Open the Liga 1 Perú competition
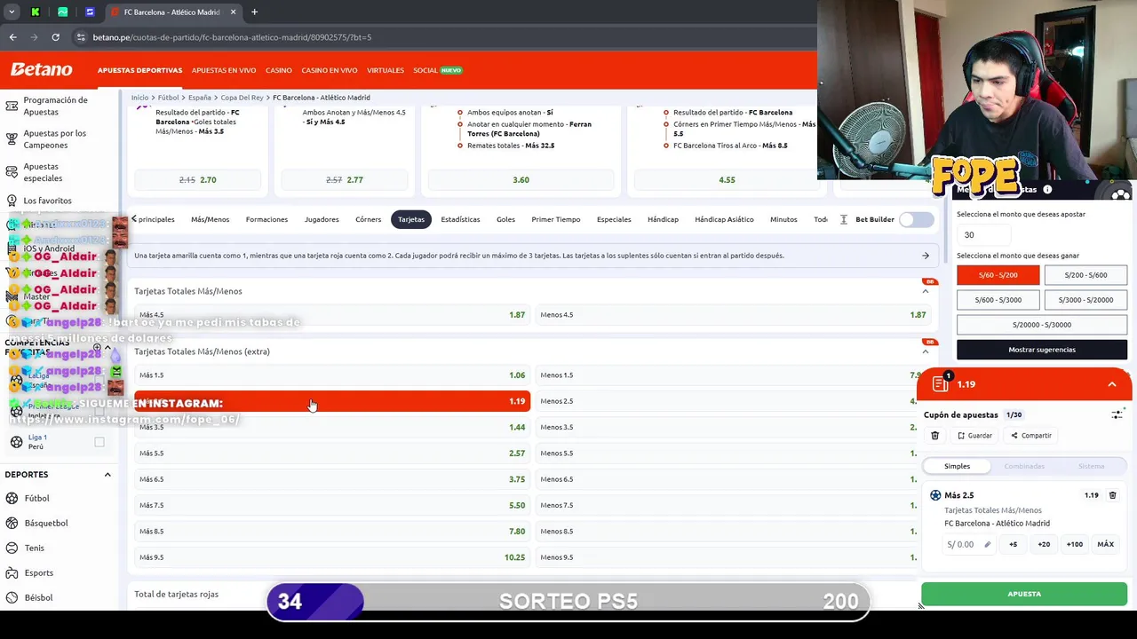The image size is (1137, 639). (x=37, y=441)
